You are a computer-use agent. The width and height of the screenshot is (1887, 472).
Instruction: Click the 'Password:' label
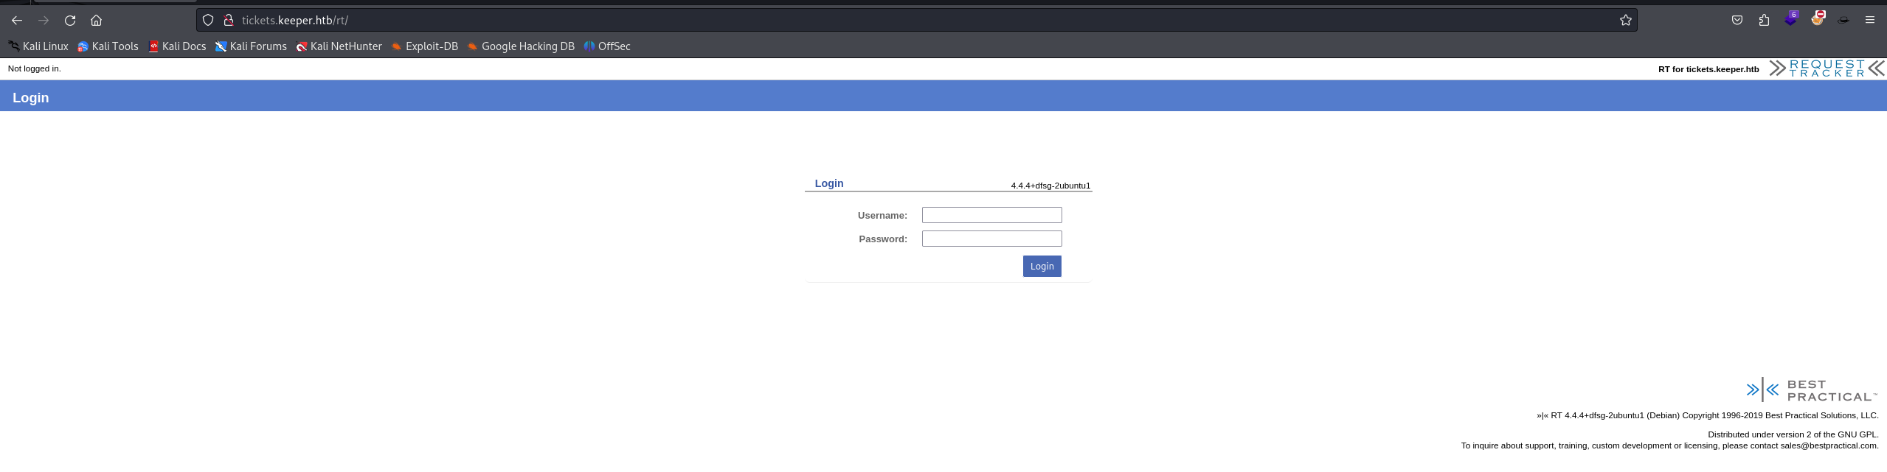[x=883, y=239]
